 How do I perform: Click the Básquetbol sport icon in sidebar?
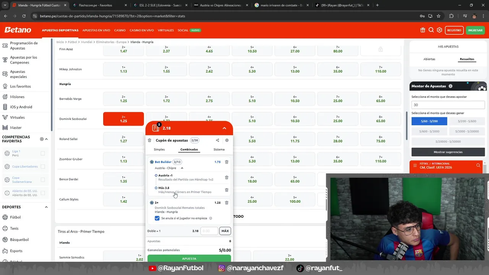click(x=5, y=239)
